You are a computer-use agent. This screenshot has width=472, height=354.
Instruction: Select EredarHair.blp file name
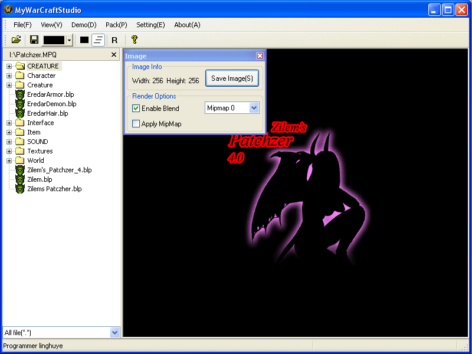48,113
